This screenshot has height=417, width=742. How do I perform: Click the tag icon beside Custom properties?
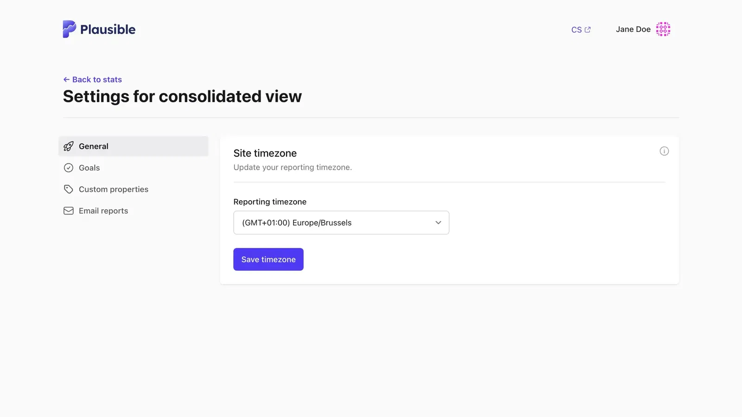(68, 189)
